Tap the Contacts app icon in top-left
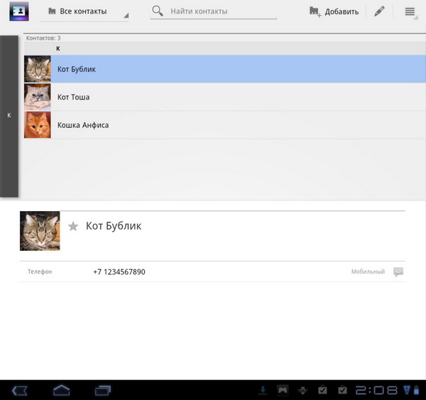Screen dimensions: 426x400 click(19, 11)
